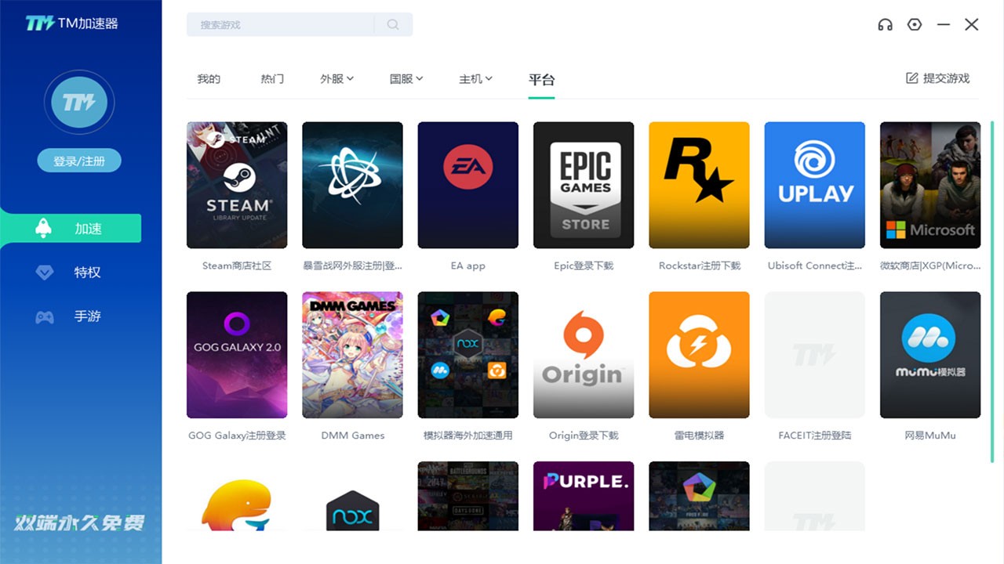Open the 加速 sidebar section
The image size is (1004, 564).
click(x=71, y=228)
